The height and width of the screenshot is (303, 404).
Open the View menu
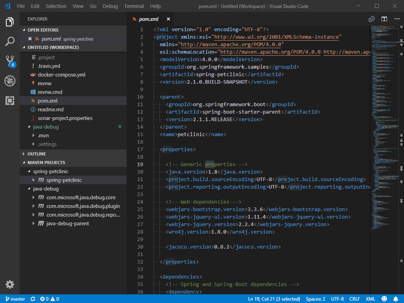pyautogui.click(x=78, y=6)
